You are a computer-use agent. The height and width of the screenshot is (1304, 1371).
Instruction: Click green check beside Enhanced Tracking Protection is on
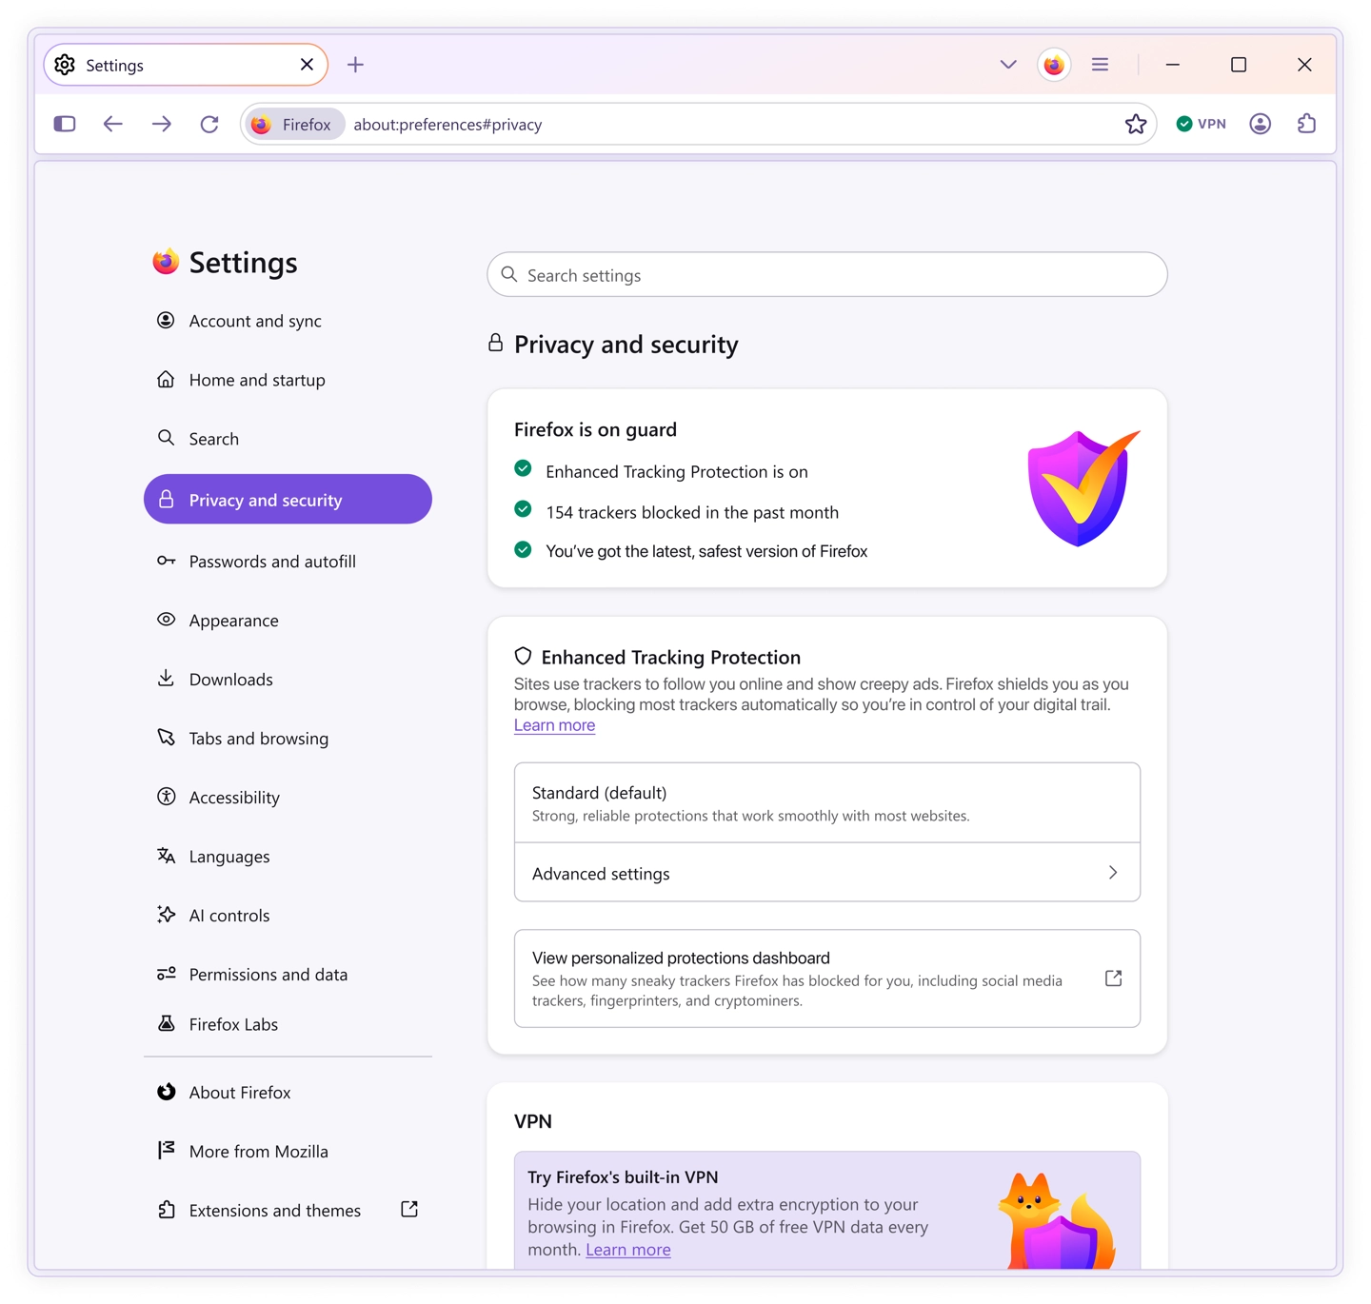tap(523, 468)
